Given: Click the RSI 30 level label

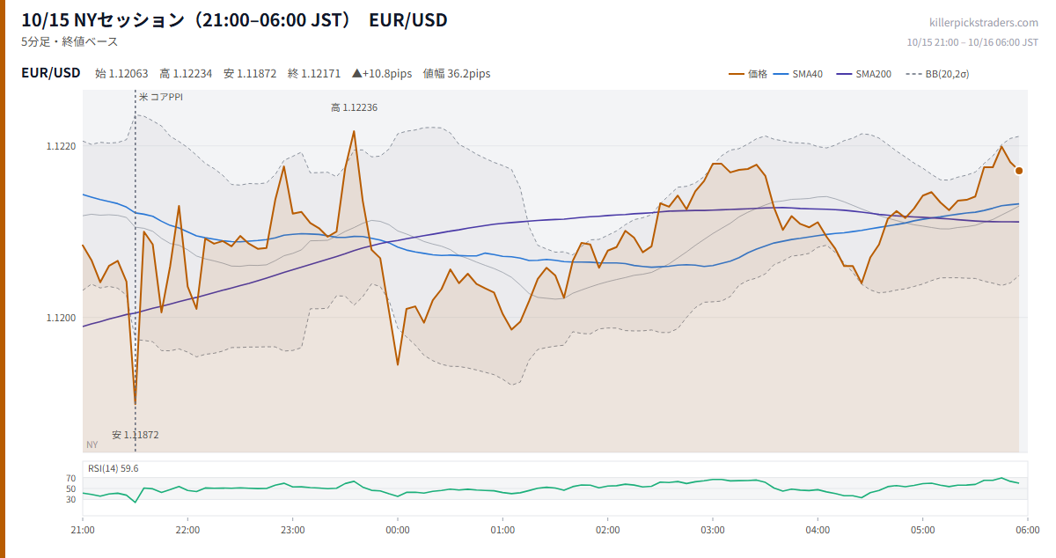Looking at the screenshot, I should (x=71, y=500).
